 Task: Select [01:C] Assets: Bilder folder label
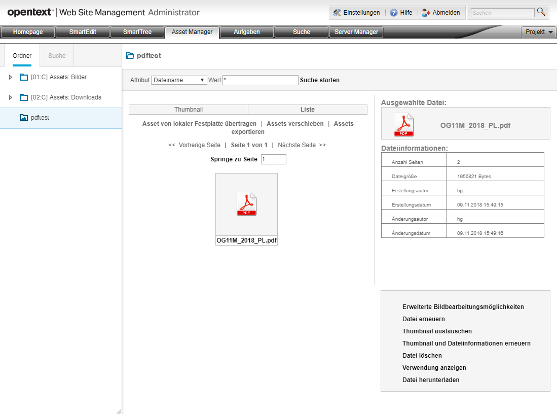[x=59, y=77]
